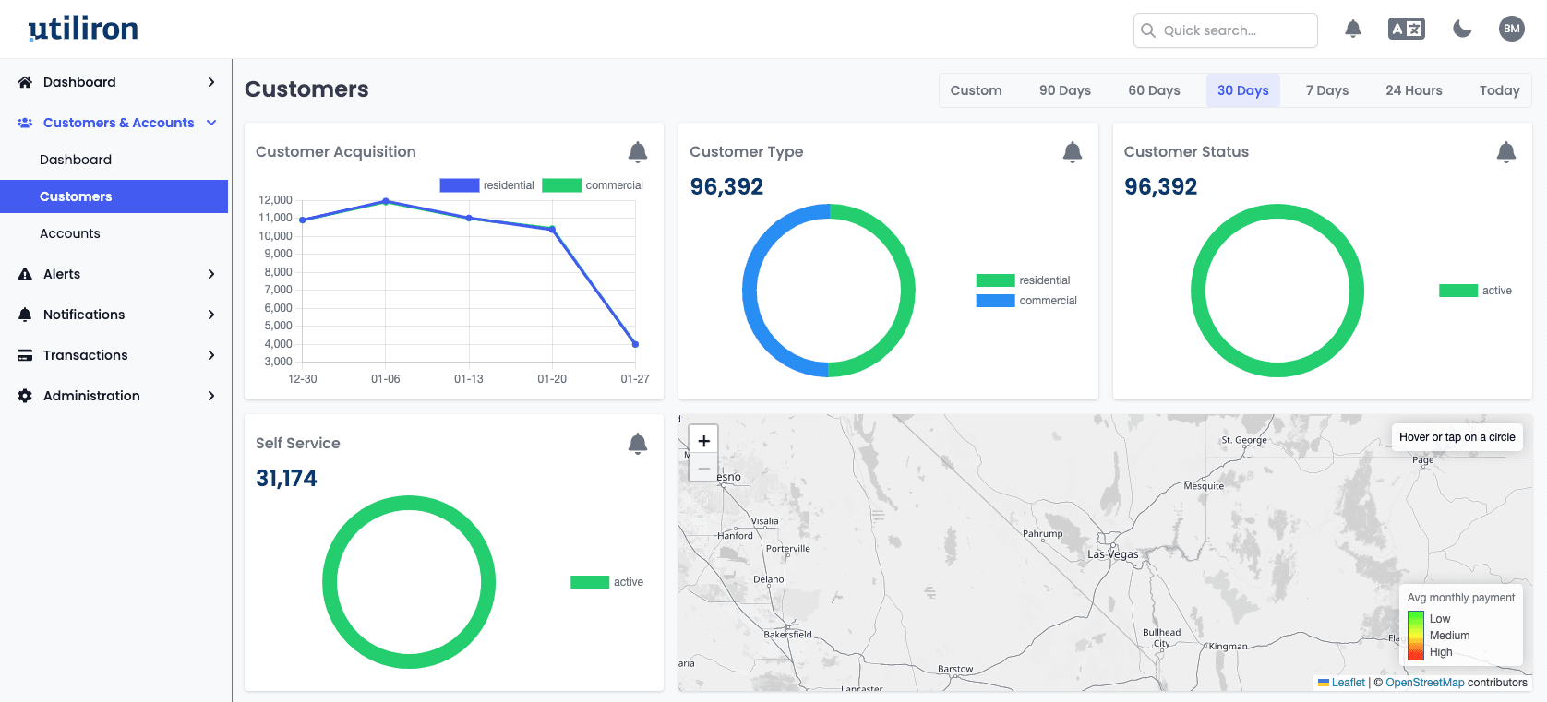Switch to the 90 Days range

[1065, 90]
